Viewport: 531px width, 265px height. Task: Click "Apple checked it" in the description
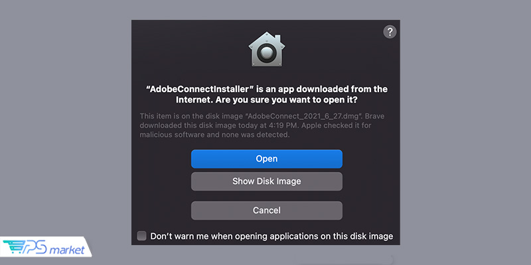[x=332, y=126]
